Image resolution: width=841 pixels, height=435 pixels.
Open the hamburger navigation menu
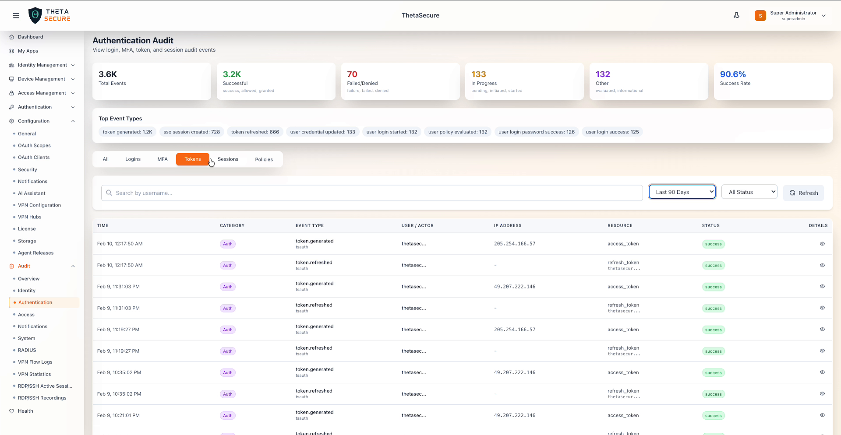16,15
